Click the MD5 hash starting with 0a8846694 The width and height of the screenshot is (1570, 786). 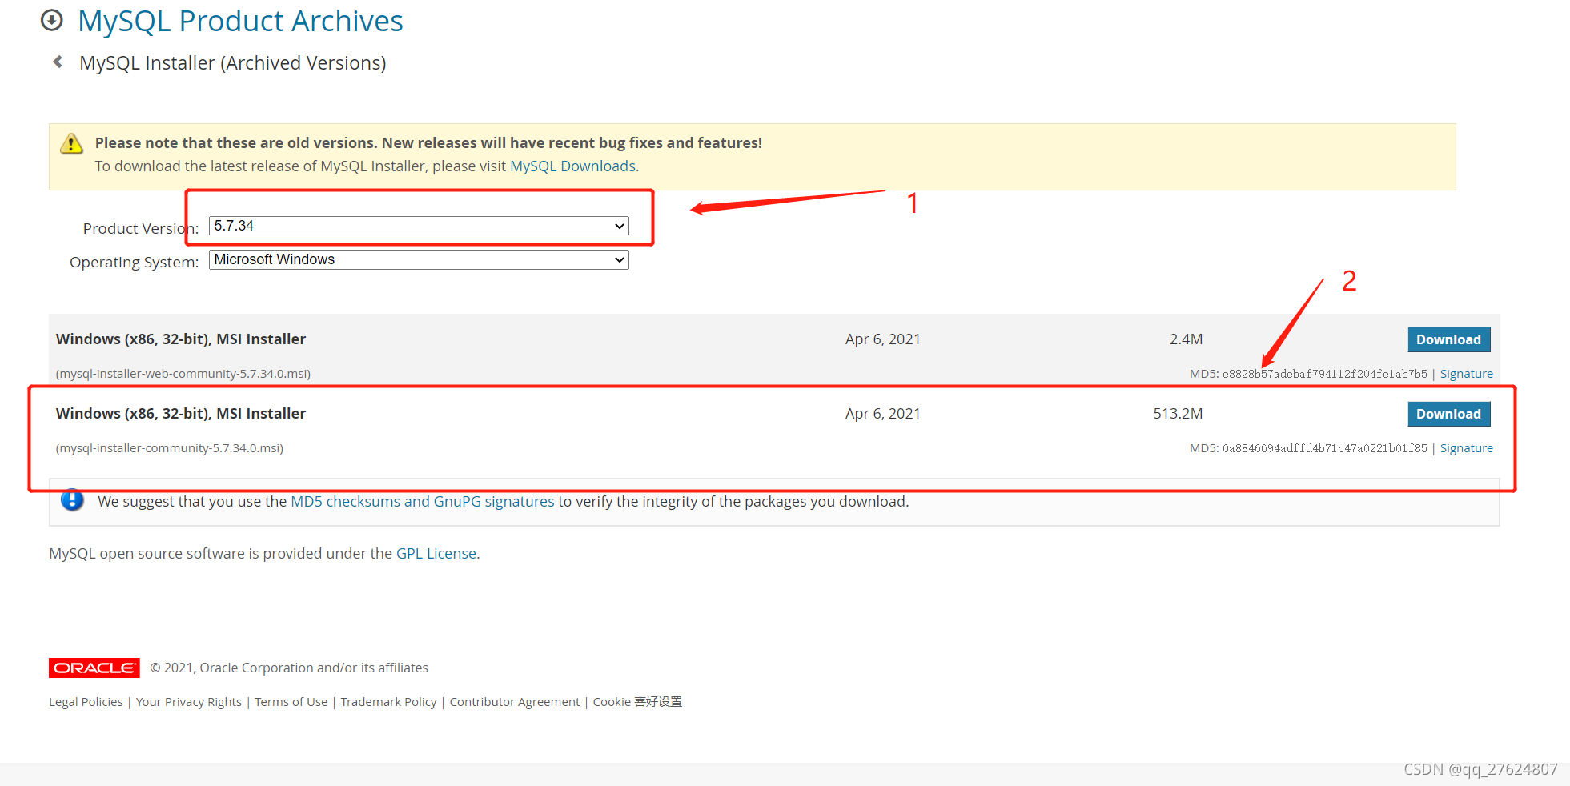pyautogui.click(x=1324, y=448)
